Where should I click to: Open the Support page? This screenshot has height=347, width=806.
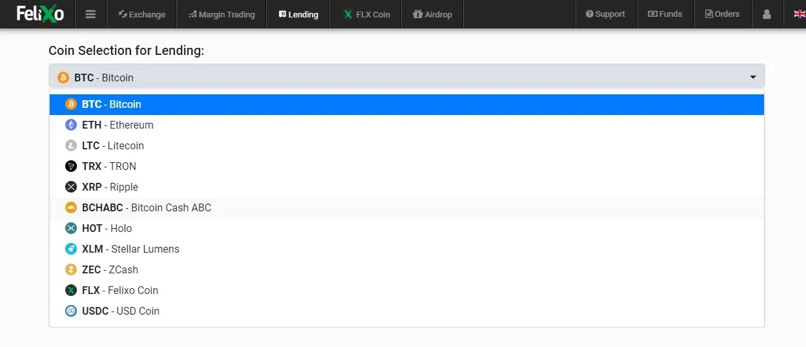click(605, 14)
